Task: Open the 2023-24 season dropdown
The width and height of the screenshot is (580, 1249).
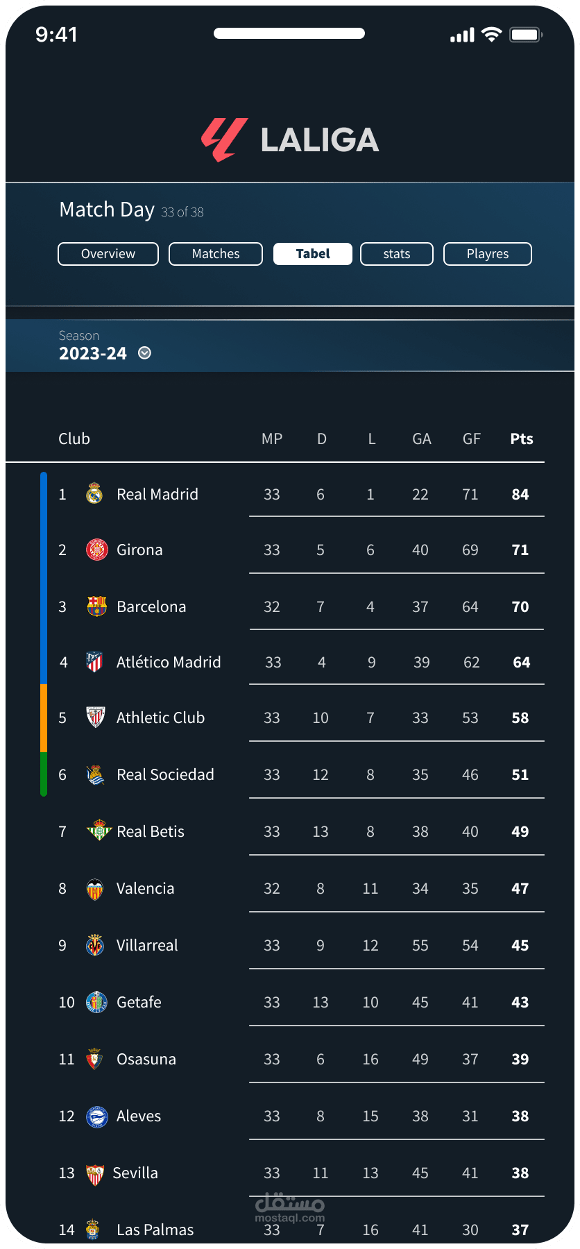Action: tap(93, 353)
